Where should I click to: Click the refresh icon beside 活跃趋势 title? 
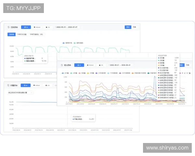pos(8,27)
